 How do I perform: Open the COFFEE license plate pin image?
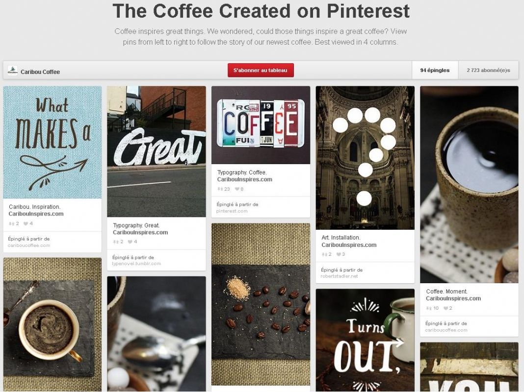point(261,125)
